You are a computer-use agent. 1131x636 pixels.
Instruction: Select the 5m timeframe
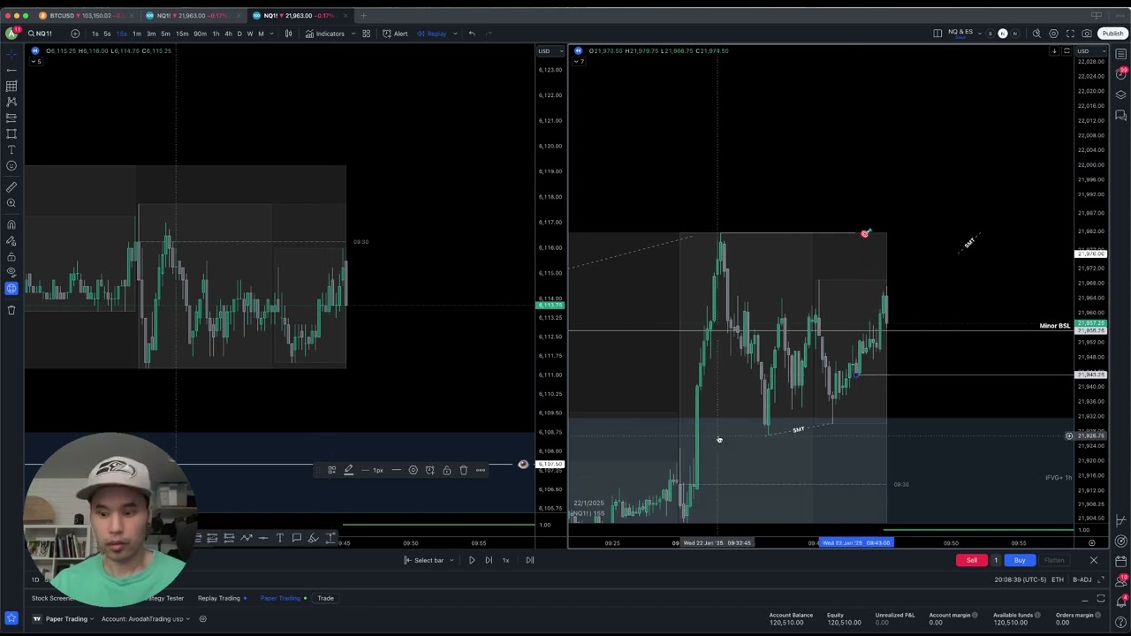[x=165, y=34]
